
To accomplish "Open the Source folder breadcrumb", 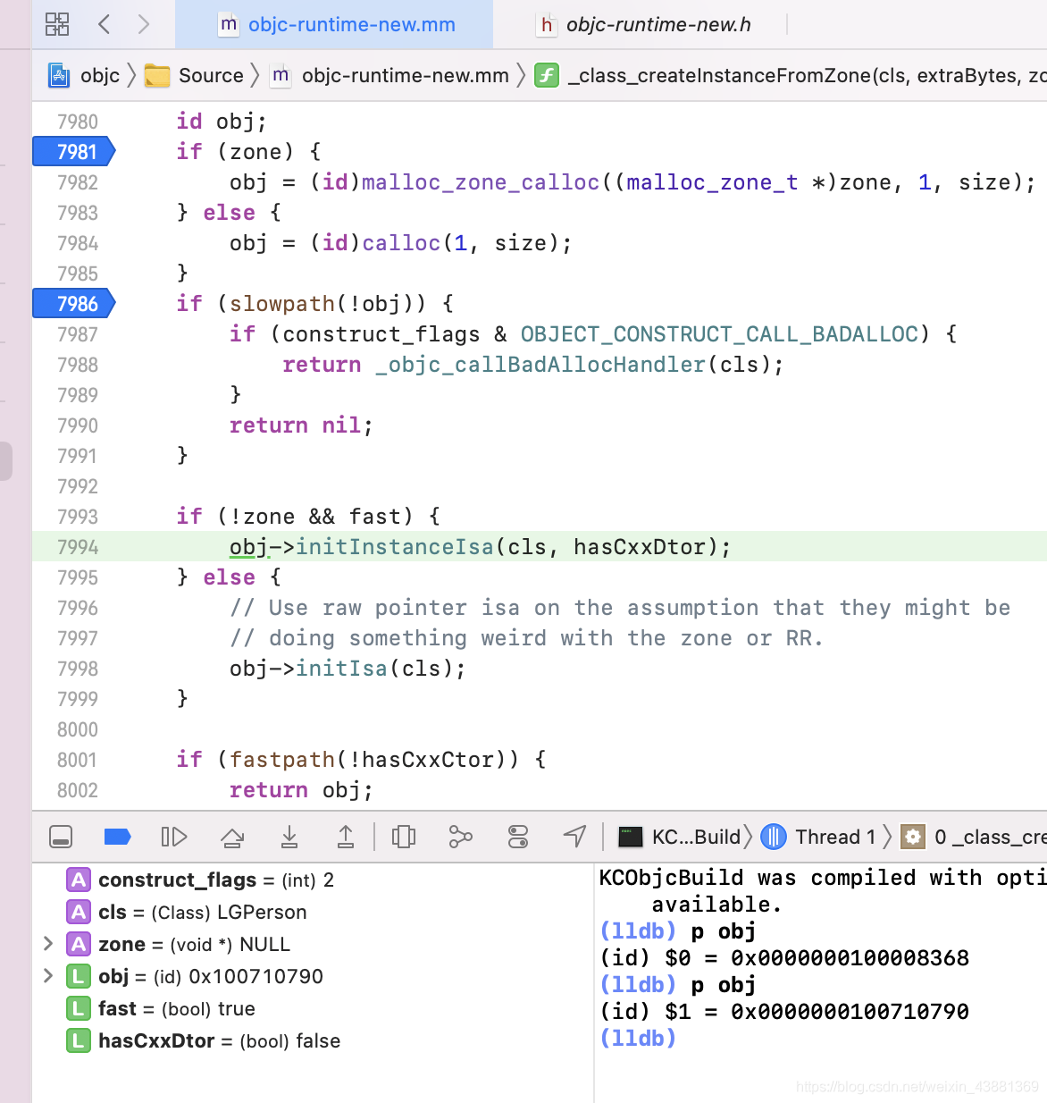I will (x=194, y=76).
